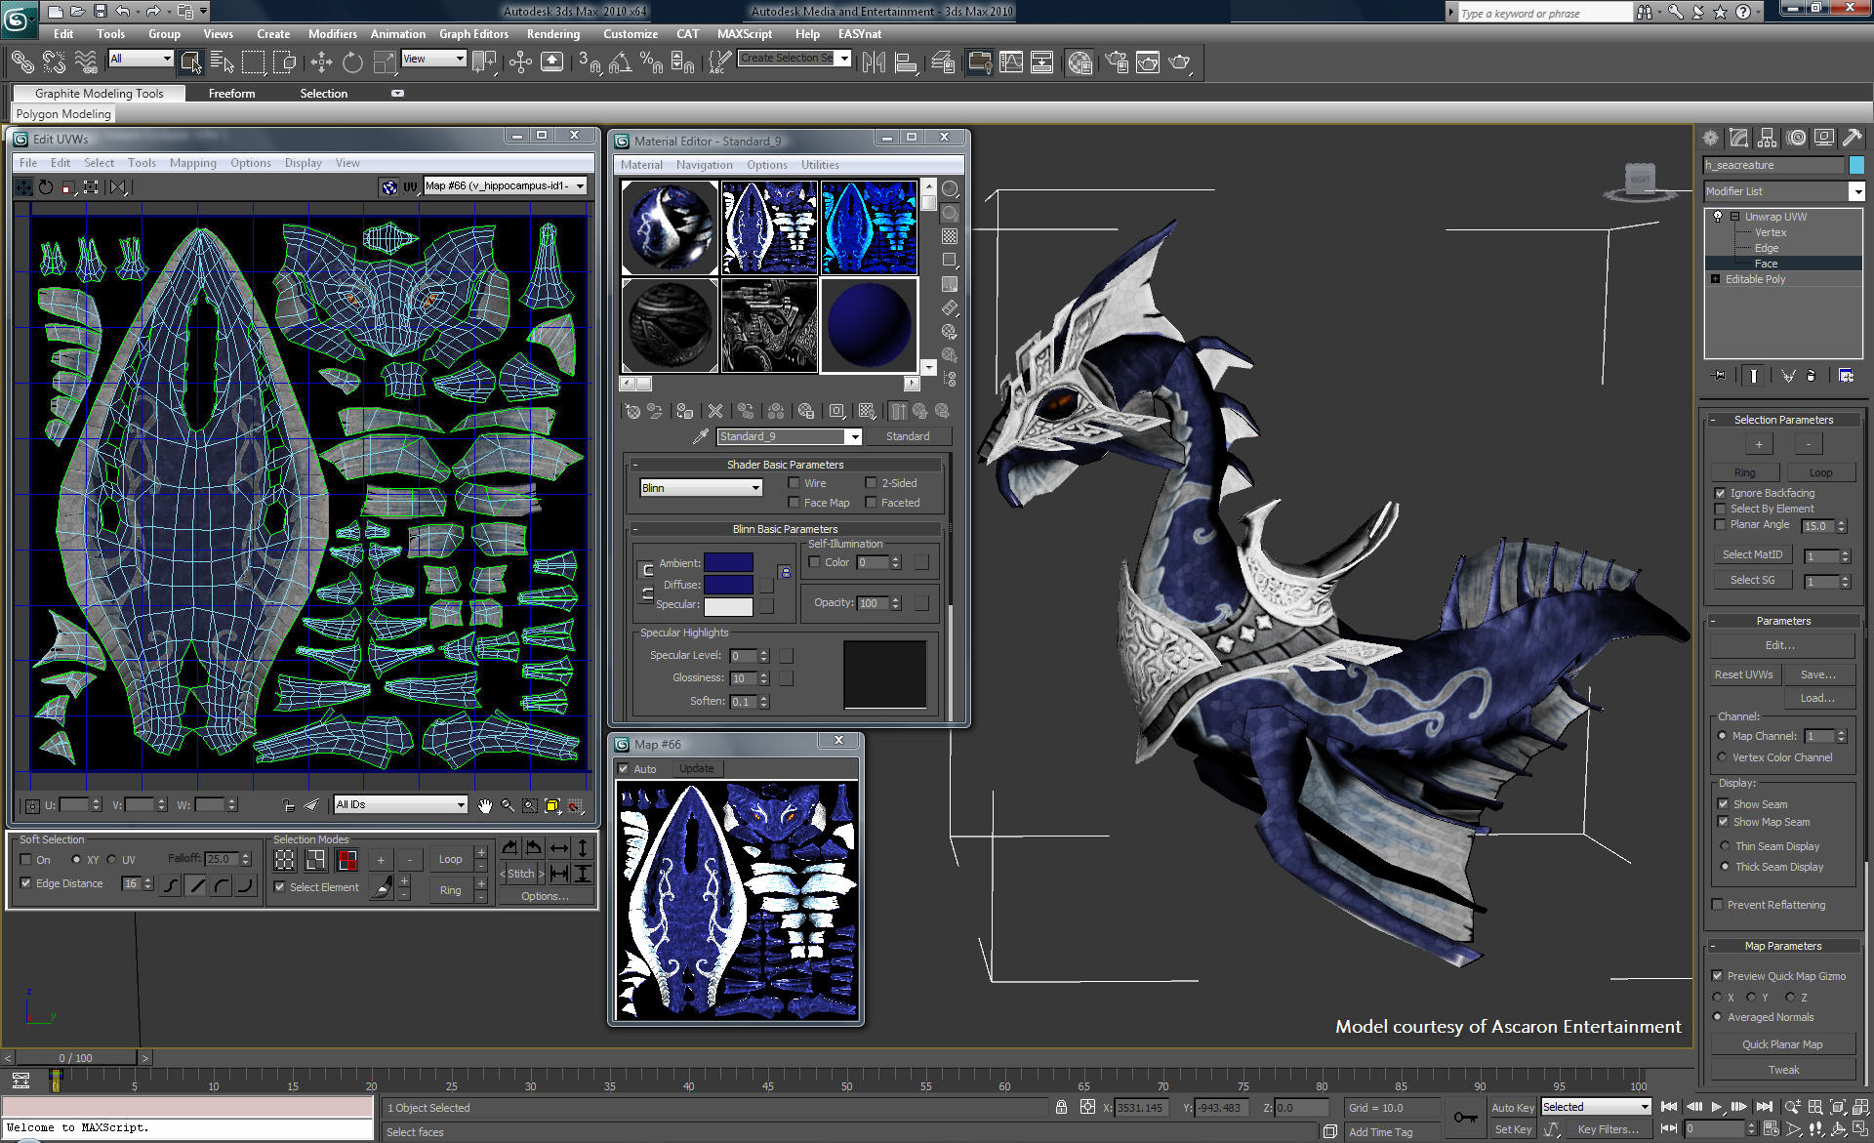Screen dimensions: 1874x1143
Task: Click the Save button in Parameters panel
Action: (1816, 674)
